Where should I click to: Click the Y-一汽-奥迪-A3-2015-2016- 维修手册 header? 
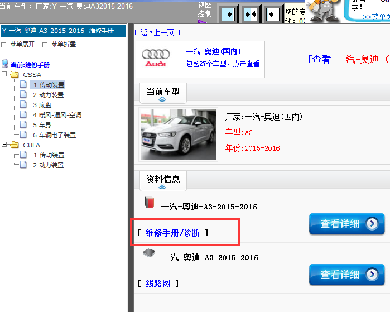(64, 31)
